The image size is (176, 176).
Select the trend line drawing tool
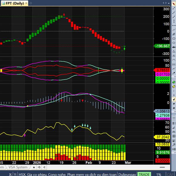coord(174,8)
